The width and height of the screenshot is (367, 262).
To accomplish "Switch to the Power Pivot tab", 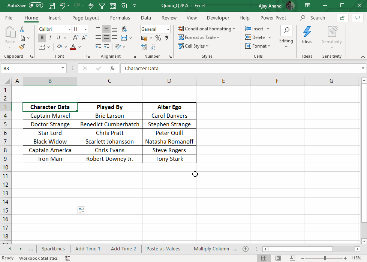I will pos(273,18).
